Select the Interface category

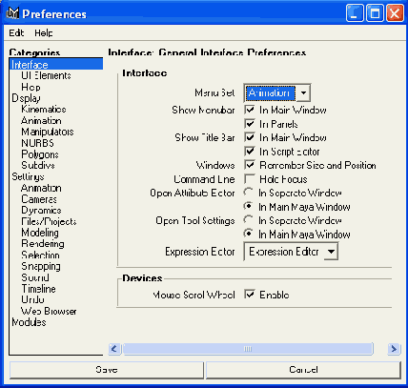click(x=56, y=65)
